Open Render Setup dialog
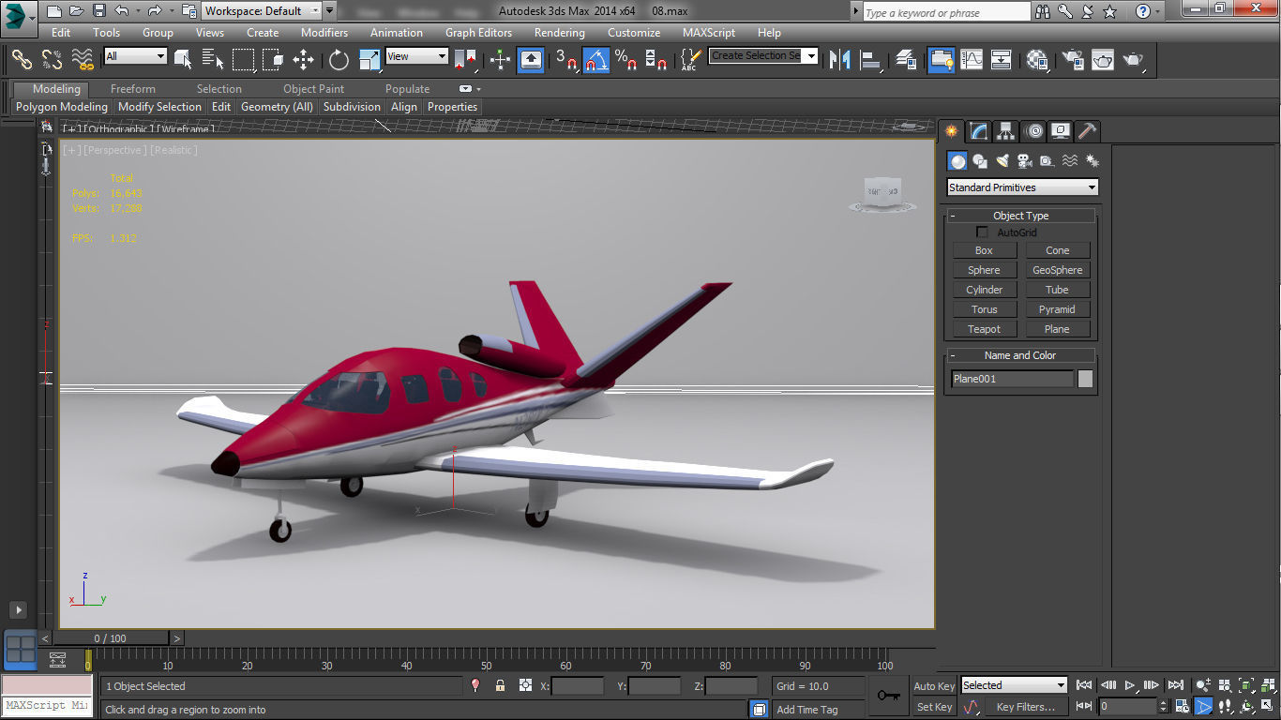The width and height of the screenshot is (1281, 720). coord(1072,60)
